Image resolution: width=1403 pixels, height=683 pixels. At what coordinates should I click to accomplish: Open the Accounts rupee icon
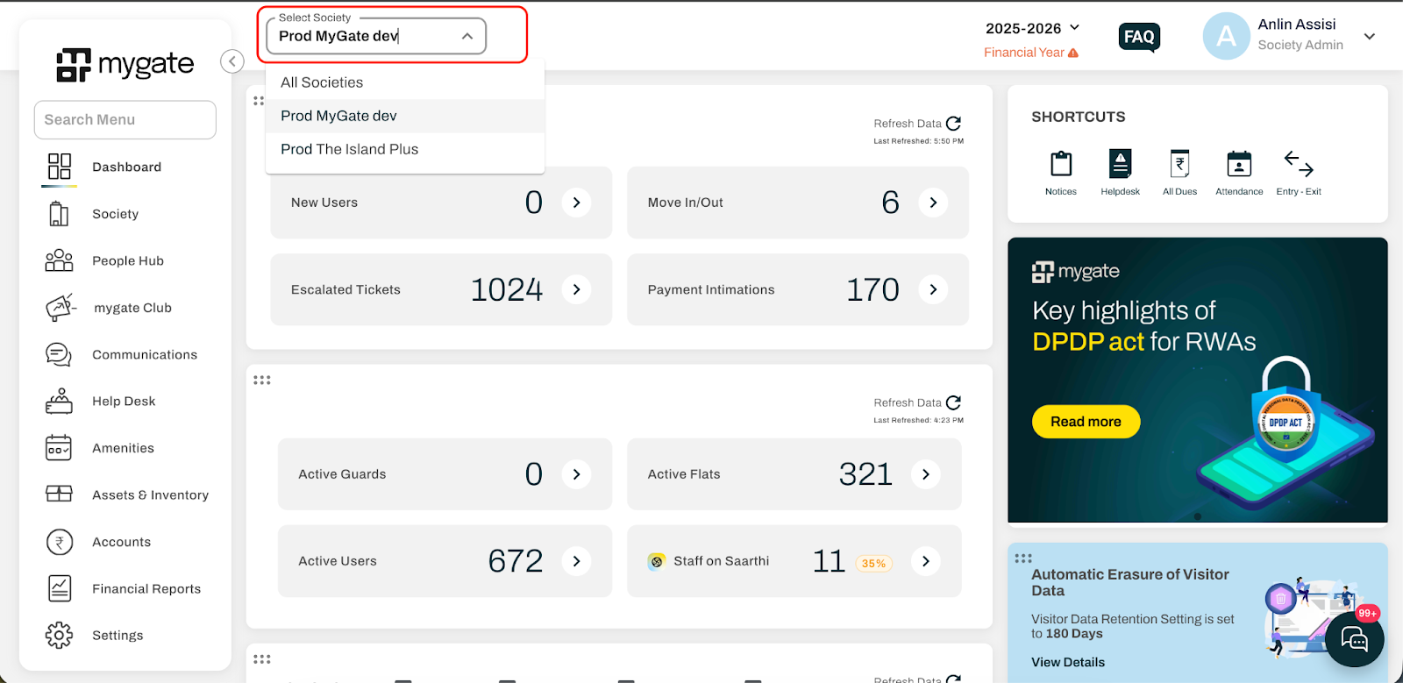click(59, 542)
